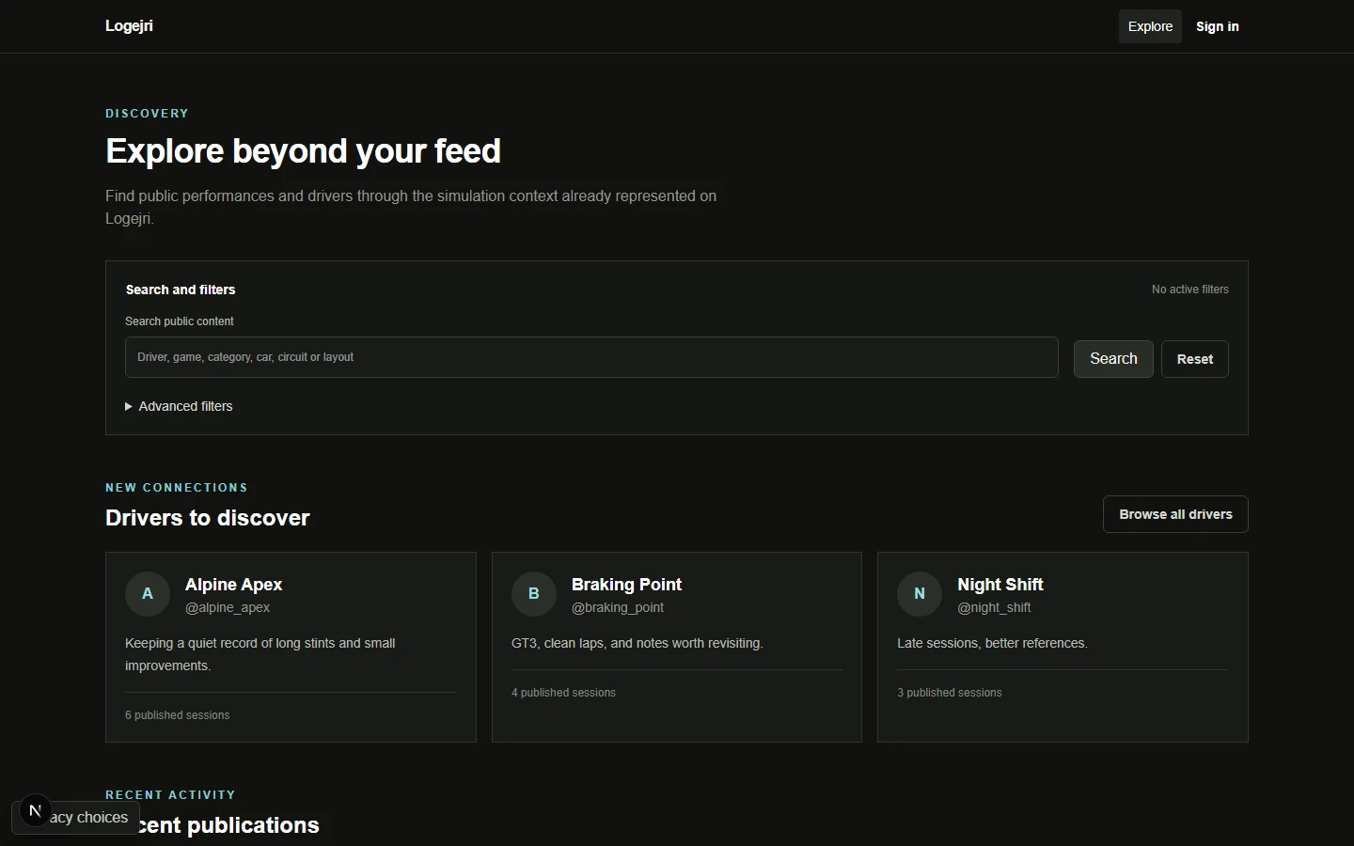
Task: Open the Next.js dev tools N badge
Action: pos(35,810)
